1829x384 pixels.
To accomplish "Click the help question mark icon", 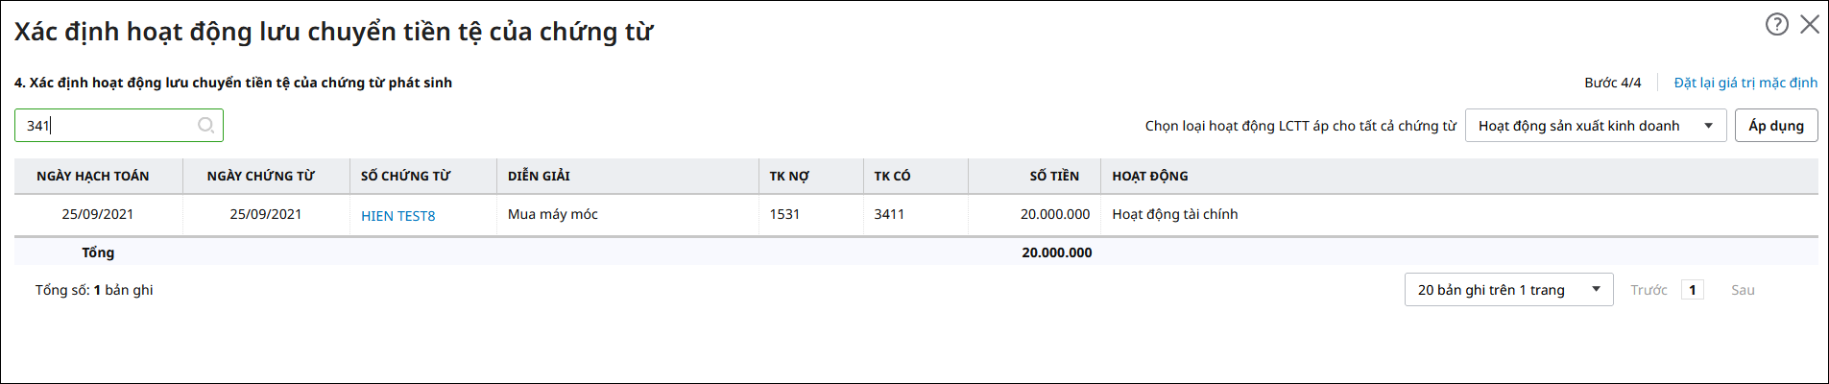I will pyautogui.click(x=1776, y=25).
